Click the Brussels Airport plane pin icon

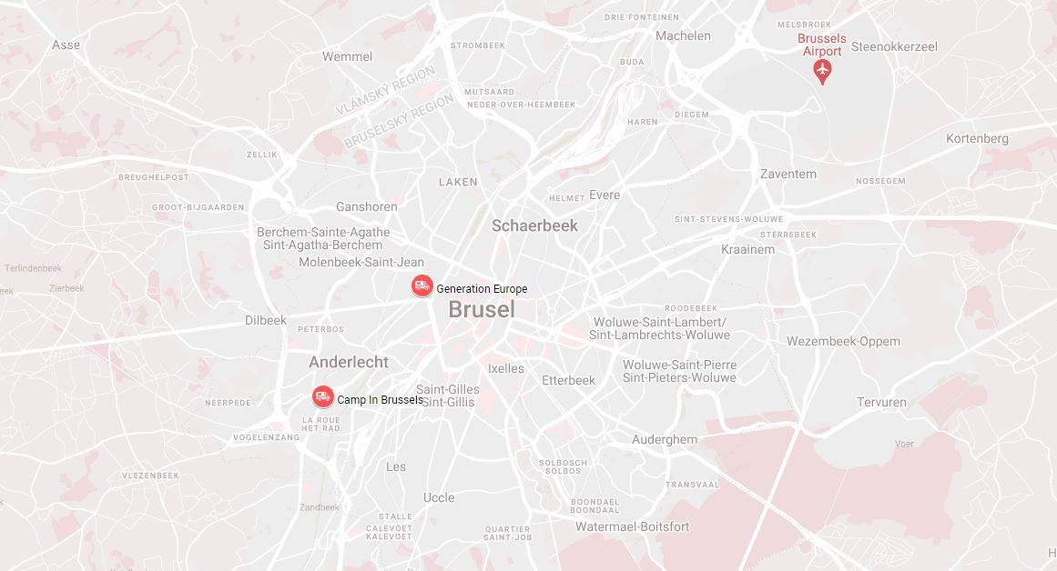(x=822, y=71)
